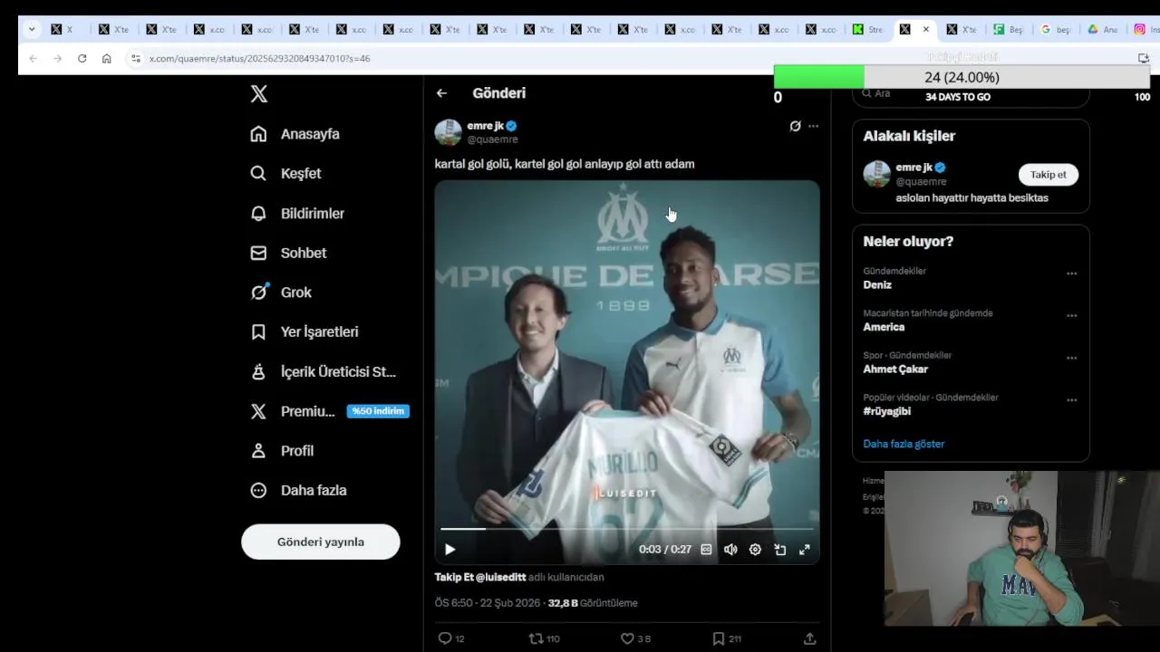Image resolution: width=1160 pixels, height=652 pixels.
Task: Click the browser back button
Action: point(33,58)
